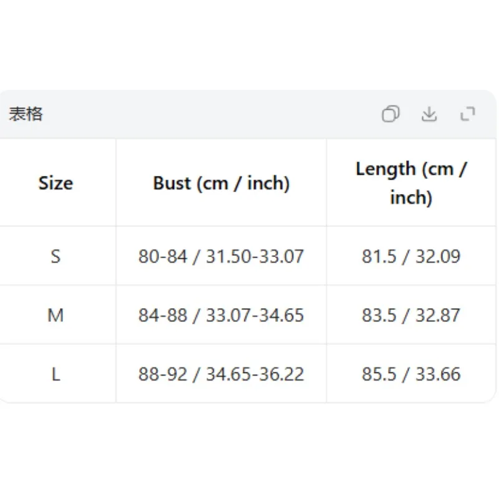
Task: Copy the table with the copy icon
Action: click(390, 114)
